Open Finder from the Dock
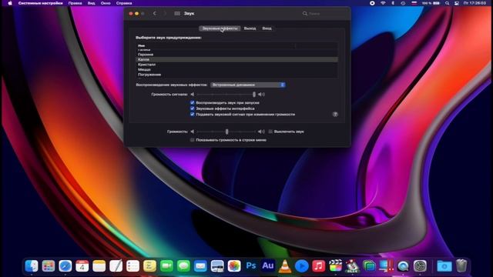 [32, 266]
